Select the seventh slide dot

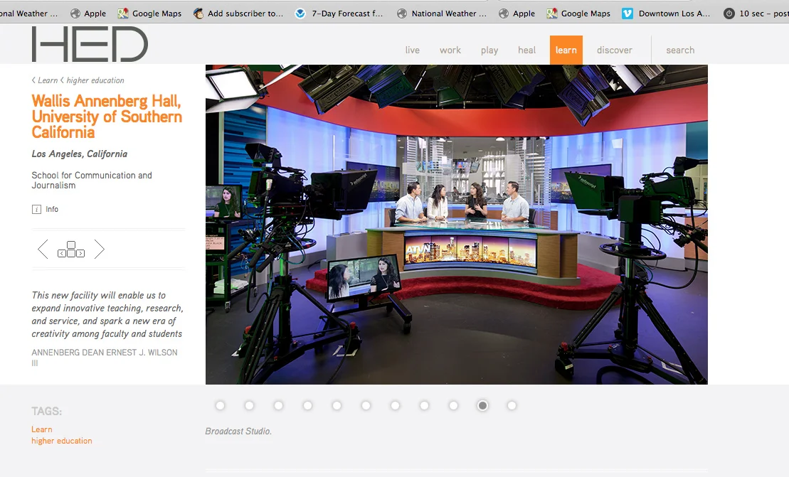point(395,406)
